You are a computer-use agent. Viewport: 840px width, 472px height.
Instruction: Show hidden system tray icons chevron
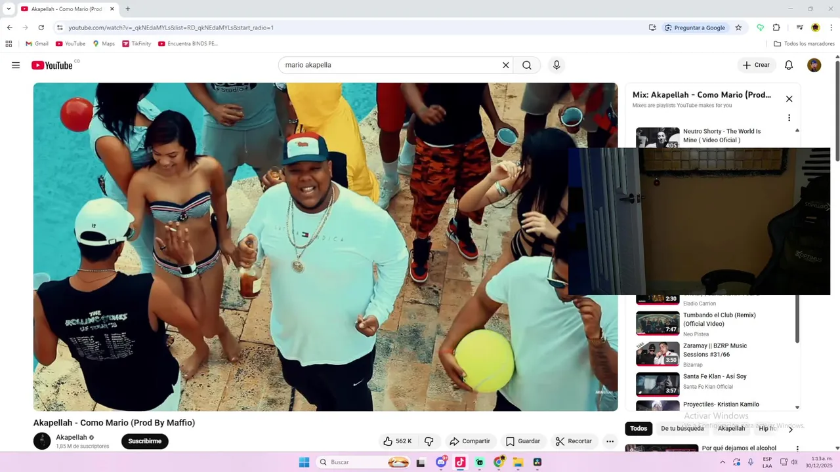pos(723,462)
